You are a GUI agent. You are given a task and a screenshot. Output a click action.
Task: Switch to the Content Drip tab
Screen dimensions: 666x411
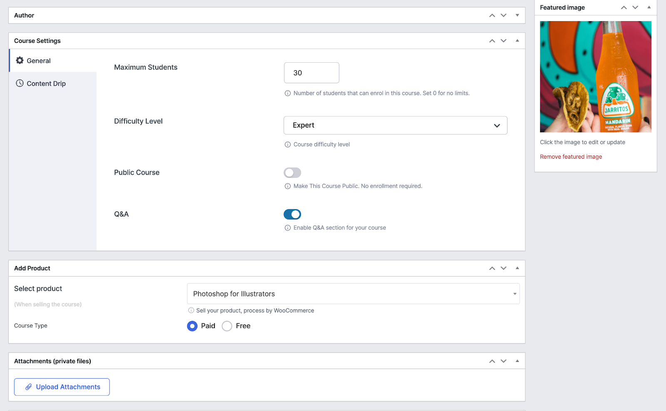coord(46,84)
